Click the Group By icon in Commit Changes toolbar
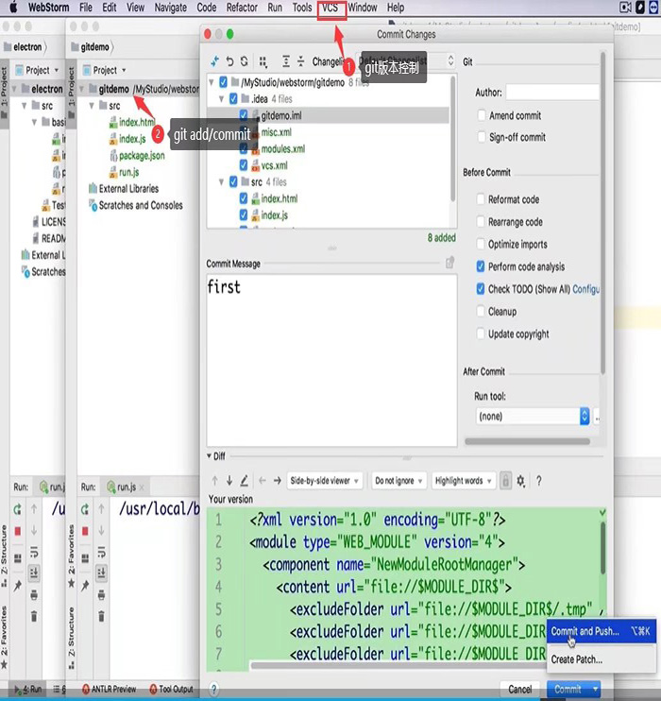Viewport: 661px width, 701px height. 263,61
